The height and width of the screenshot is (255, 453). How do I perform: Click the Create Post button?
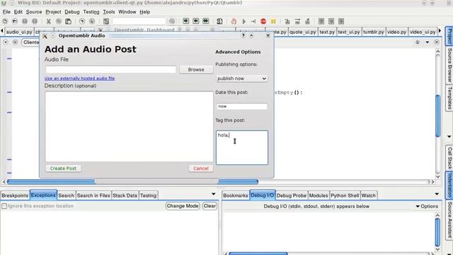tap(63, 169)
